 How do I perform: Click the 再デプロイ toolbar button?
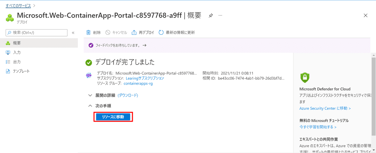coord(143,33)
